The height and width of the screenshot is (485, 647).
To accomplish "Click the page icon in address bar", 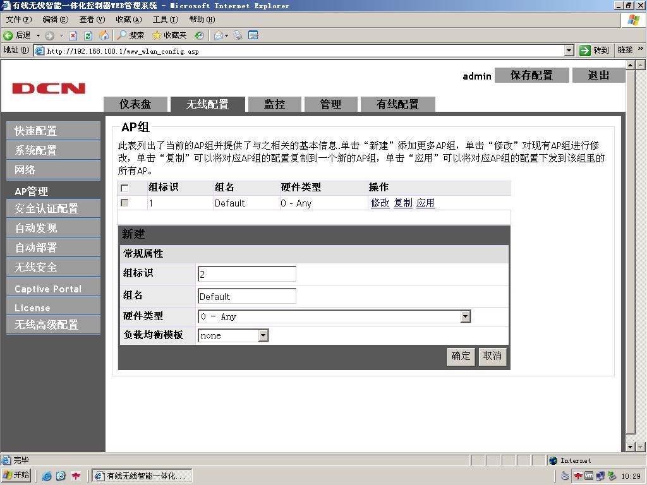I will pos(40,51).
